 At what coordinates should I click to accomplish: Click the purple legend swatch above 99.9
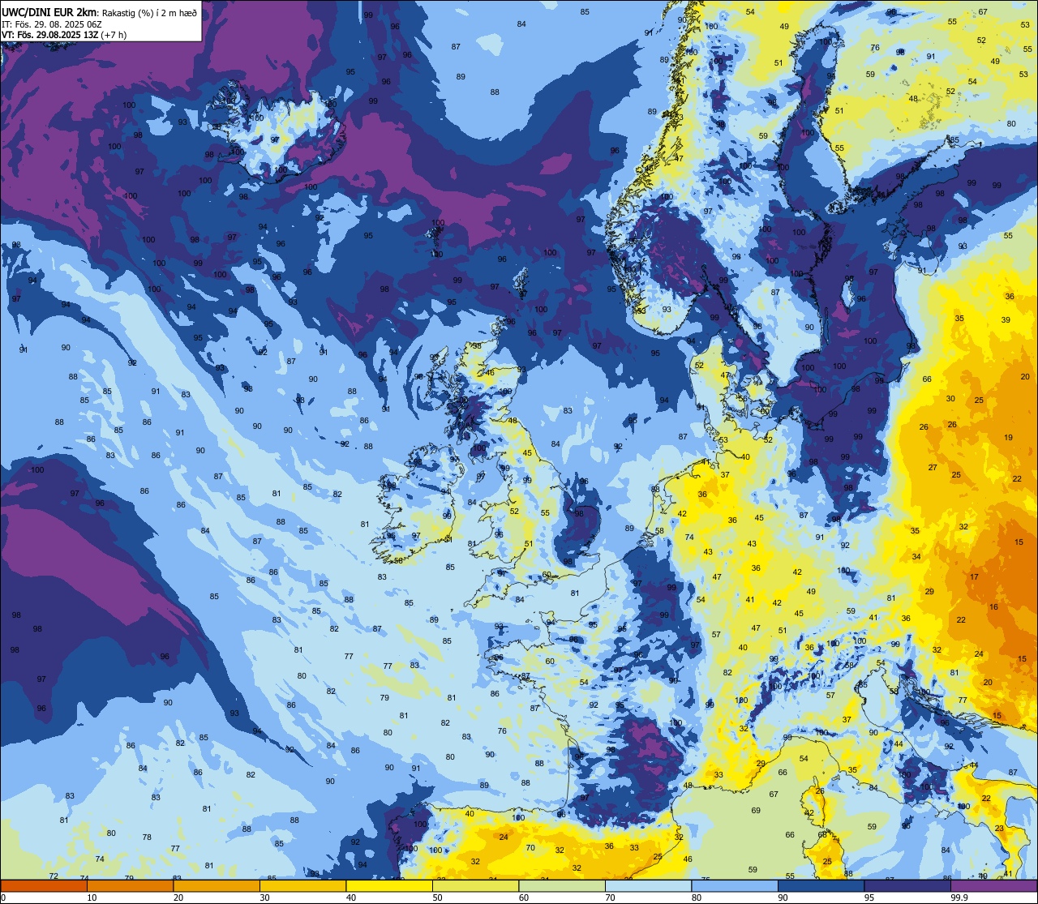[x=993, y=886]
